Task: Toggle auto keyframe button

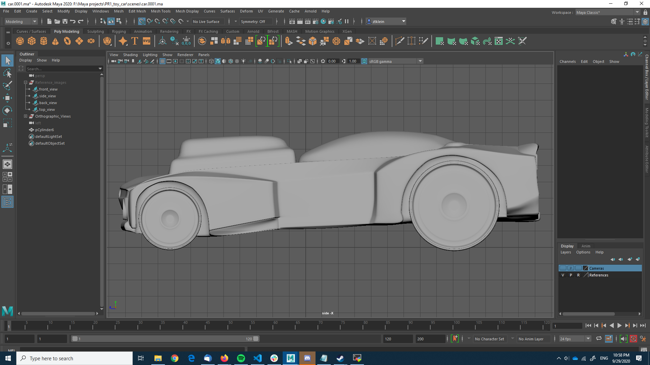Action: (x=633, y=339)
